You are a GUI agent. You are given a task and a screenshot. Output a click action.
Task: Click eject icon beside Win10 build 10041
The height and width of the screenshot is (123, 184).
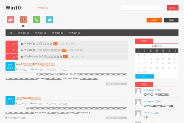[22, 57]
